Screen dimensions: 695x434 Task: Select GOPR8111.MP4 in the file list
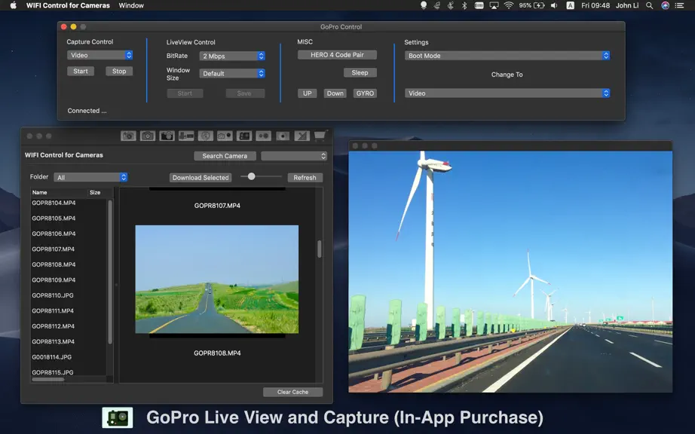click(x=53, y=311)
